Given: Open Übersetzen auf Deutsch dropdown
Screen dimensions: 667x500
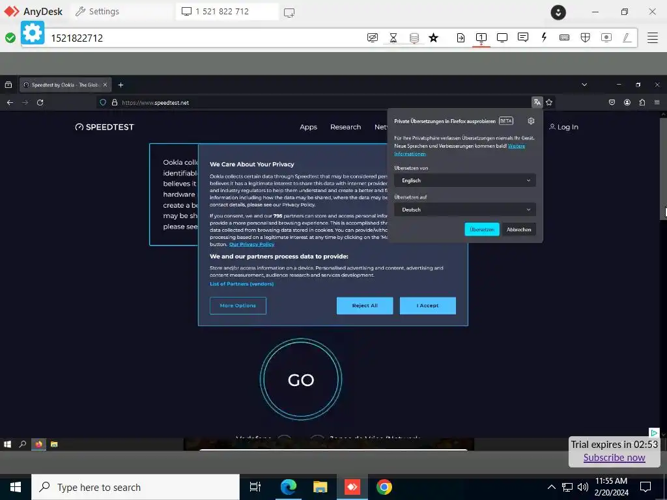Looking at the screenshot, I should click(x=465, y=210).
